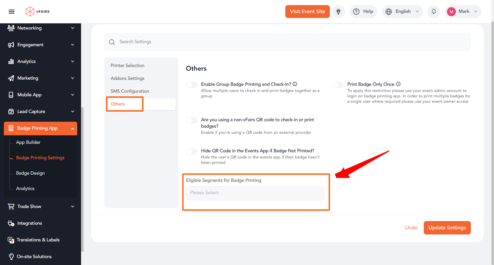Click the search magnifier icon
This screenshot has width=494, height=265.
pyautogui.click(x=112, y=42)
